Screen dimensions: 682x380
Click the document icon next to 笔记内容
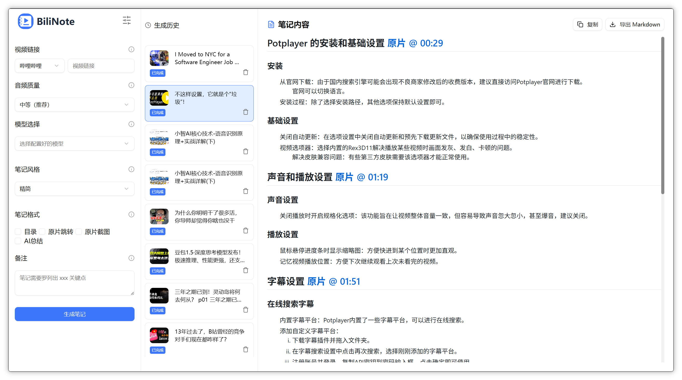(271, 25)
